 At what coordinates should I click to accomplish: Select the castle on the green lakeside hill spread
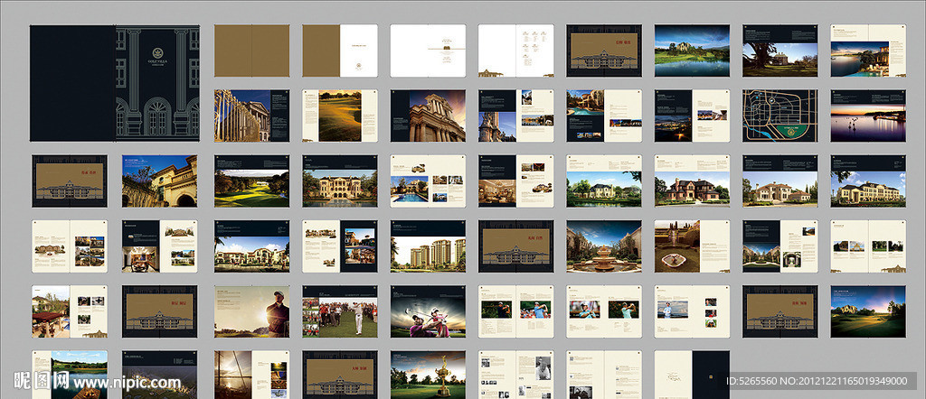(x=692, y=51)
